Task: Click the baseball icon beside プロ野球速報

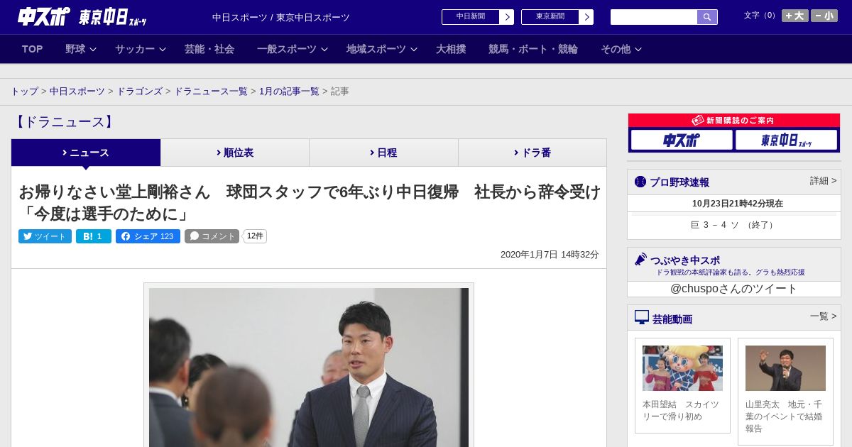Action: pyautogui.click(x=640, y=182)
